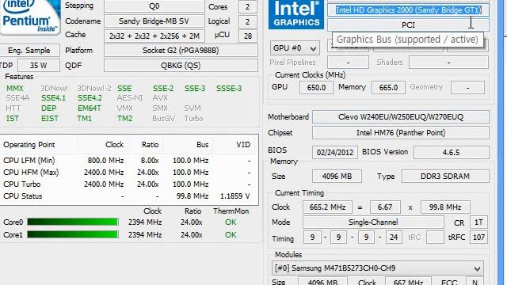Click the SSE4.1 feature label

[x=53, y=98]
